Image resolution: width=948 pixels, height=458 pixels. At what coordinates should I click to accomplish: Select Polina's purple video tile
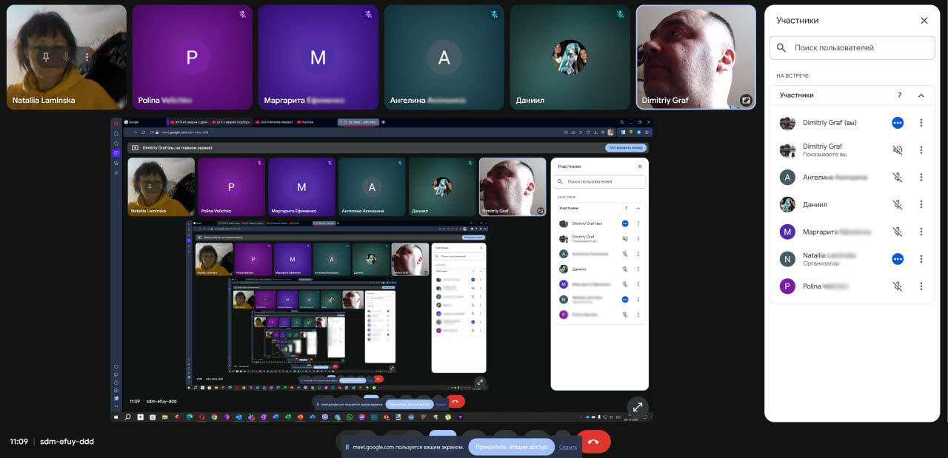(193, 58)
